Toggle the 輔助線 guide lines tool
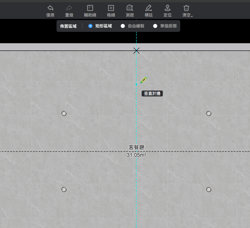The width and height of the screenshot is (250, 228). tap(90, 8)
